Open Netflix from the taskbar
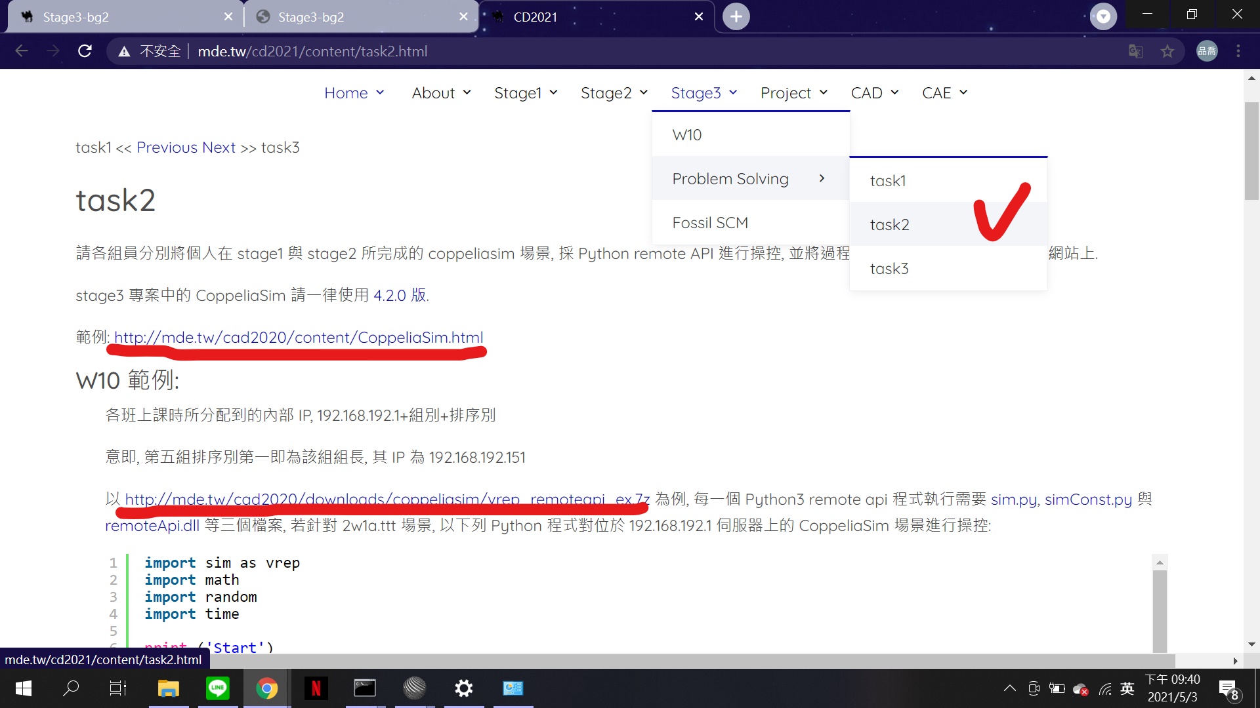This screenshot has height=708, width=1260. [316, 688]
